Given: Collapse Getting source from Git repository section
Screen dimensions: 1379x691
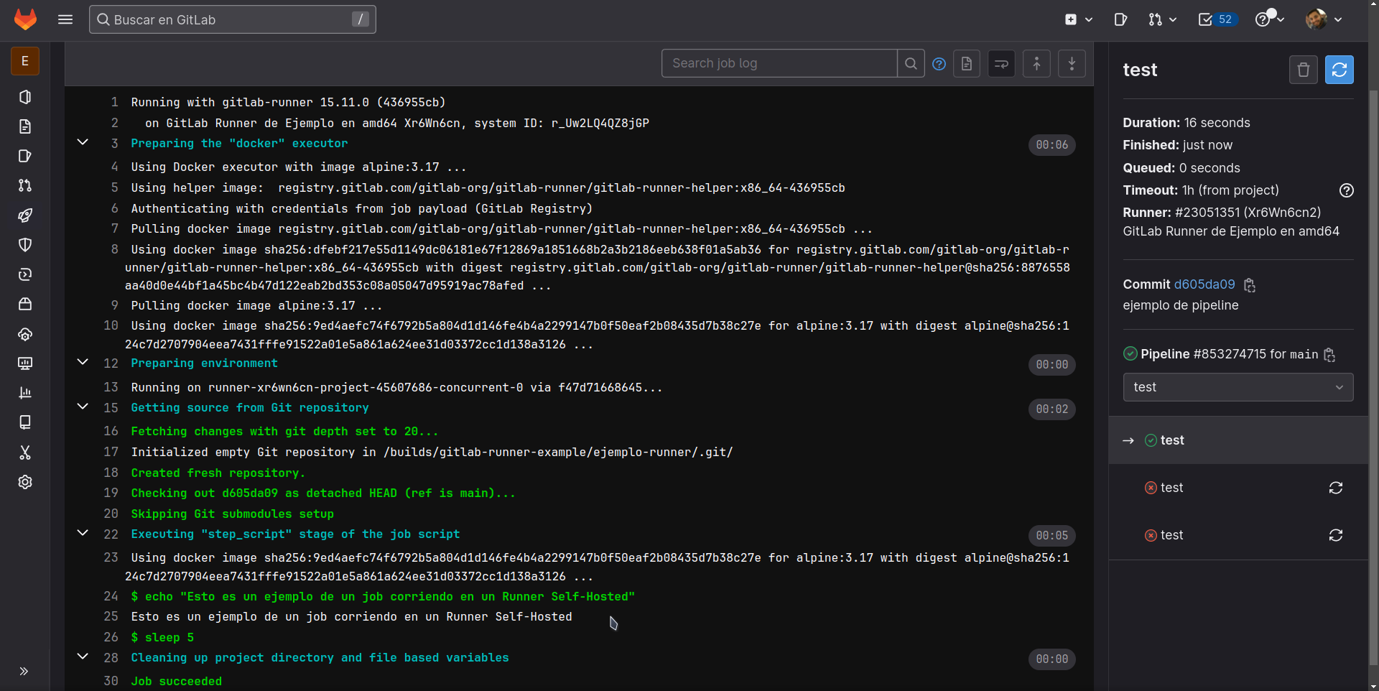Looking at the screenshot, I should pos(83,407).
